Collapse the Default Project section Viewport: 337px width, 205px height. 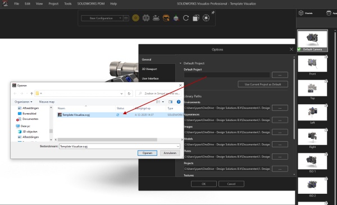180,63
